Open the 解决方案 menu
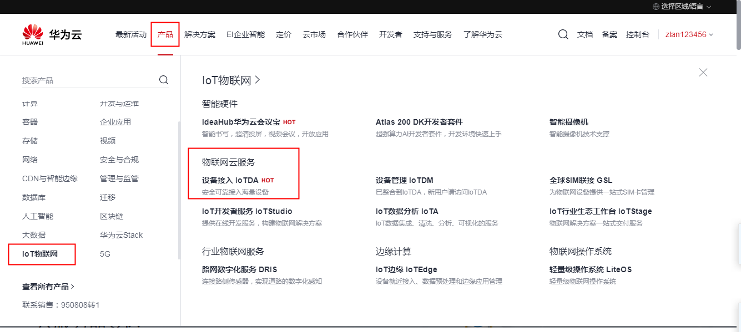 coord(200,34)
